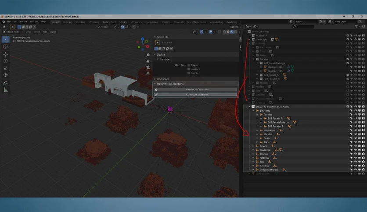Select the Tunnel_A empty in the outliner
The height and width of the screenshot is (212, 367).
pyautogui.click(x=264, y=166)
